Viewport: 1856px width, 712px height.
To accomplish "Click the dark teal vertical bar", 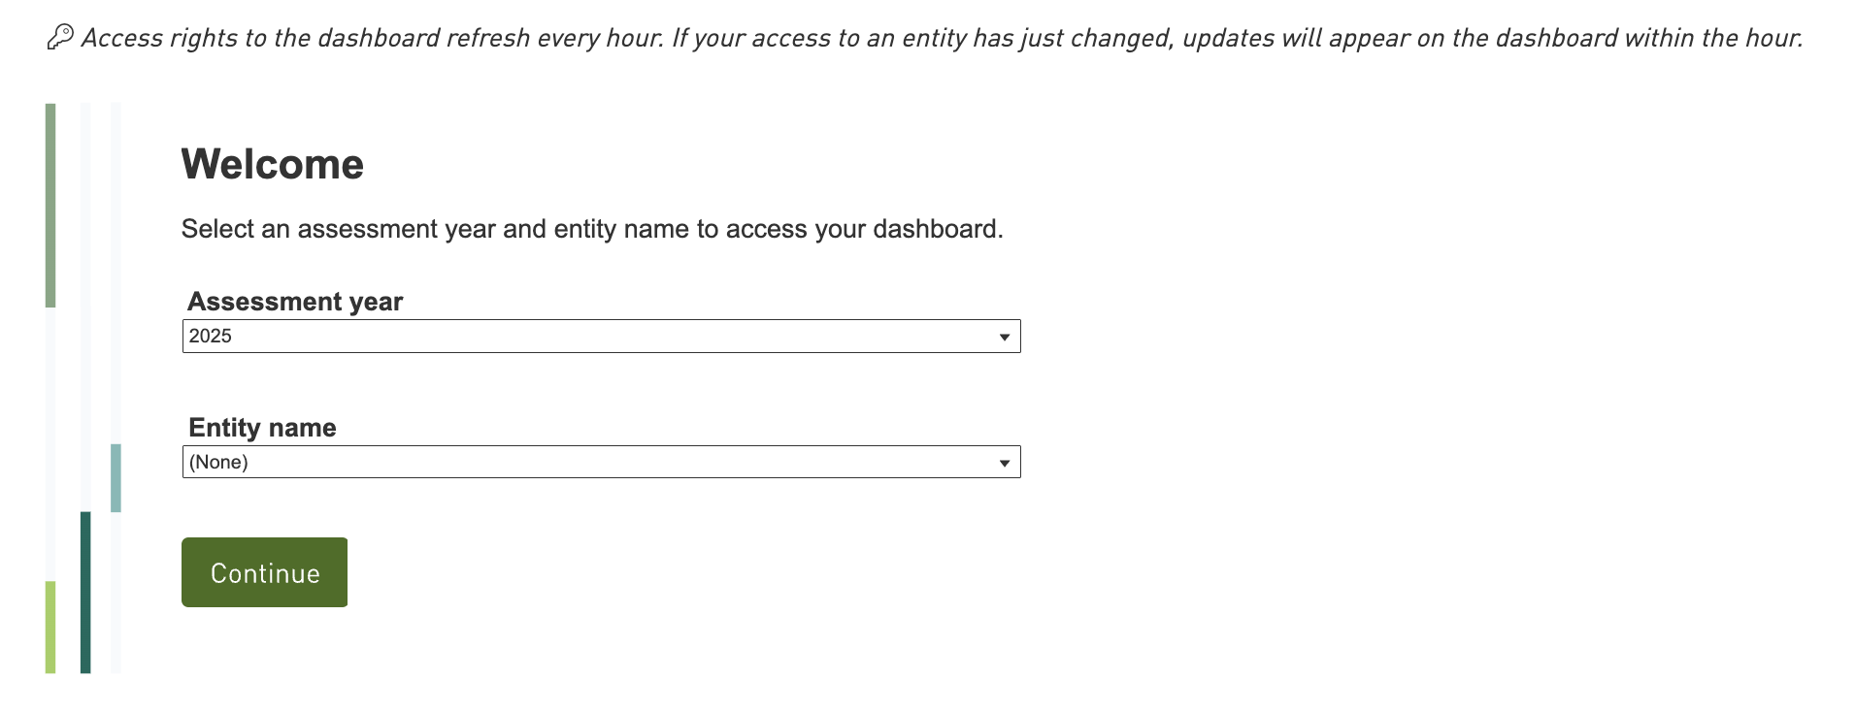I will 85,592.
